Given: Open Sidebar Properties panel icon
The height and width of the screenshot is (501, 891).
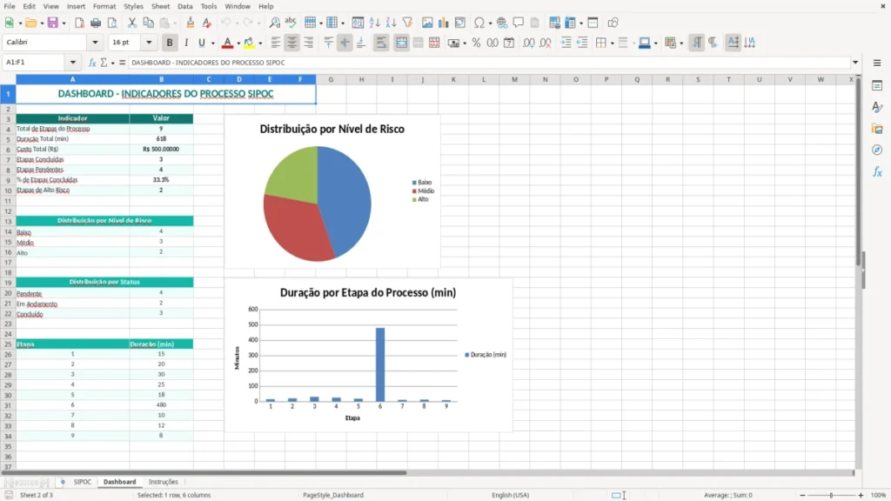Looking at the screenshot, I should tap(877, 86).
